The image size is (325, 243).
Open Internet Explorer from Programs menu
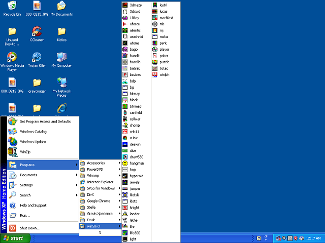[x=100, y=182]
